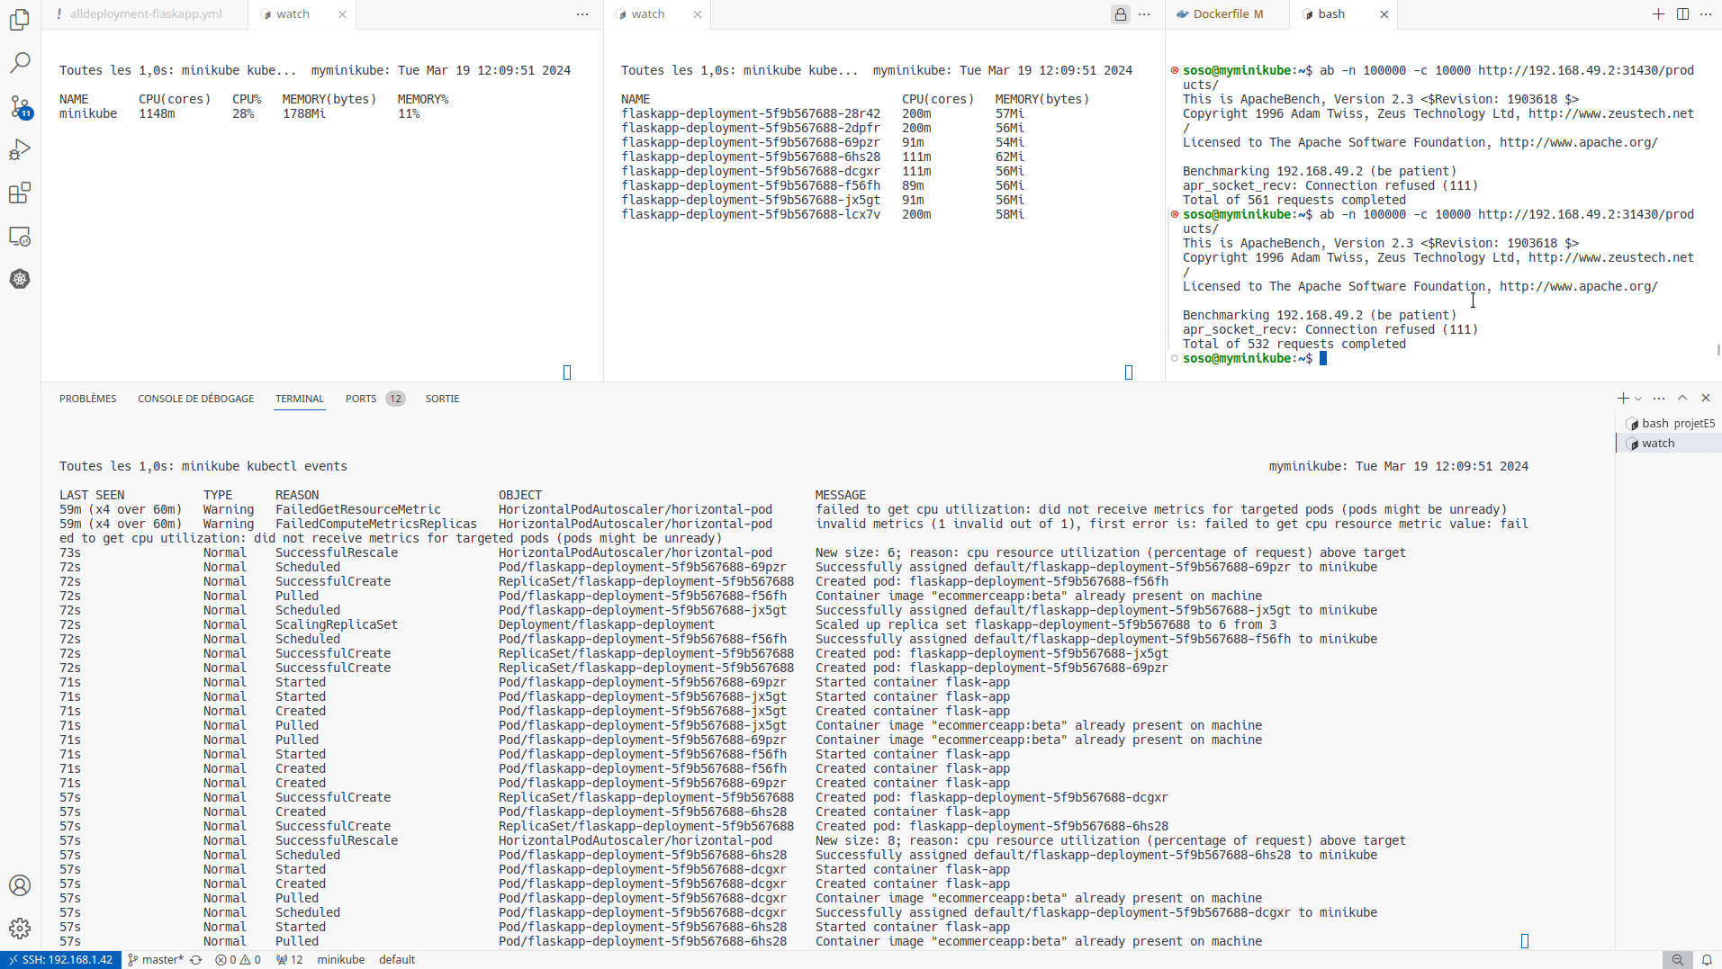This screenshot has width=1722, height=969.
Task: Open the Accounts menu icon
Action: coord(20,885)
